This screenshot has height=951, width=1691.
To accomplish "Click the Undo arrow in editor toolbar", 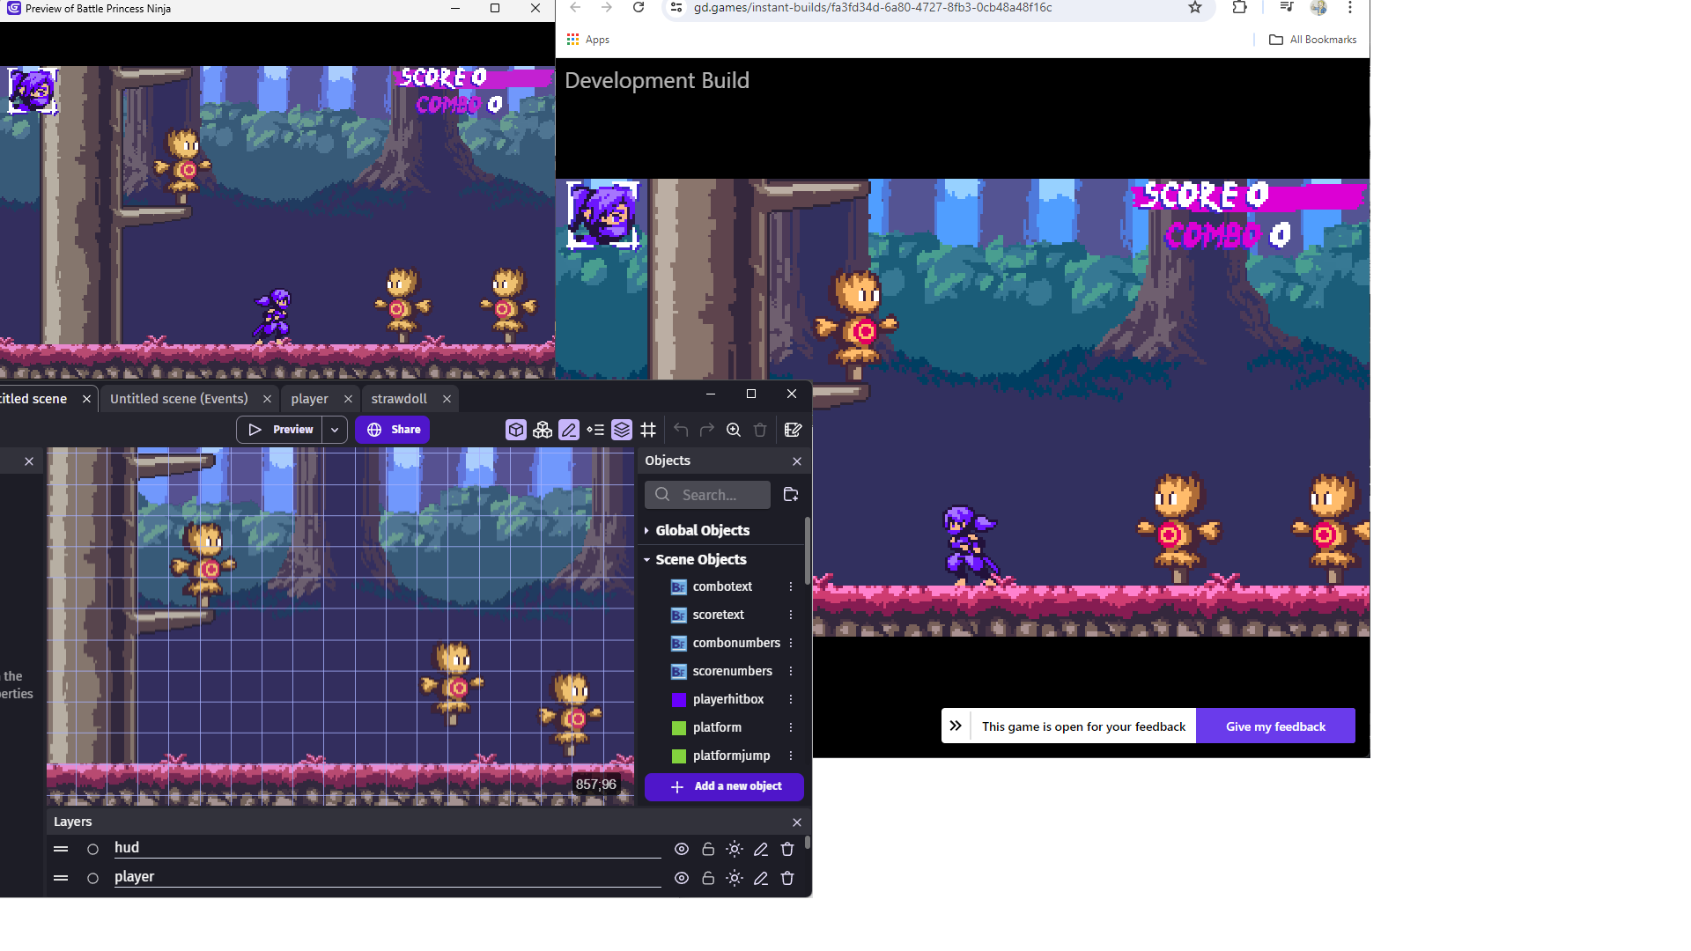I will (681, 430).
